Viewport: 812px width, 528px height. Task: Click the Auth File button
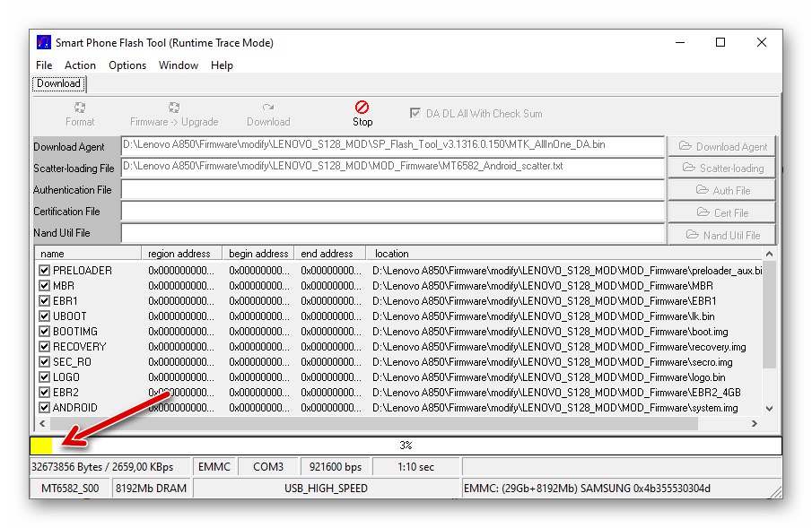pos(722,190)
